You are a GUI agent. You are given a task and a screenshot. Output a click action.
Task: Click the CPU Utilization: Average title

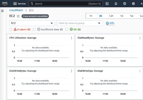click(23, 38)
